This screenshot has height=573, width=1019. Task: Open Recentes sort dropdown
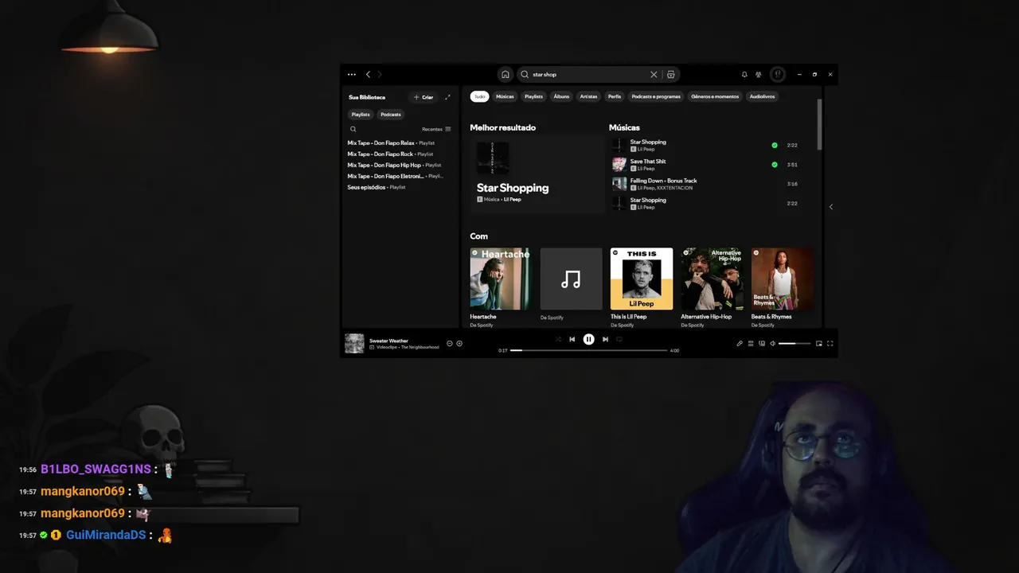436,129
